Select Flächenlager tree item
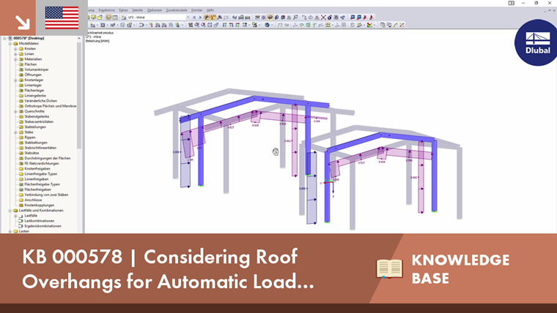Screen dimensions: 557x313 (x=34, y=91)
